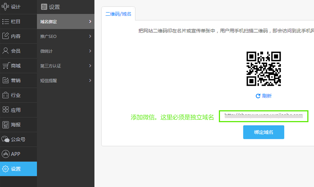The height and width of the screenshot is (187, 314).
Task: Go to 内容 sidebar label
Action: click(16, 36)
